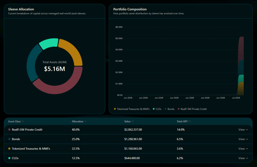The height and width of the screenshot is (167, 257).
Task: Click the $1,288,961.00 value cell
Action: (133, 139)
